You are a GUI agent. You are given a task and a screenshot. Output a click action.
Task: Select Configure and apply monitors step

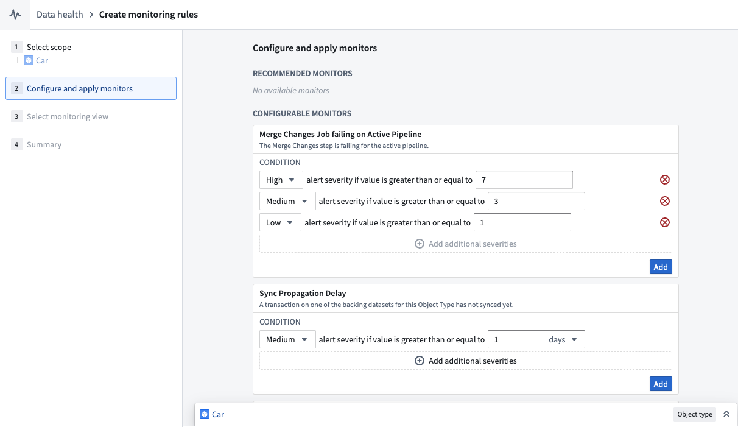(x=91, y=88)
